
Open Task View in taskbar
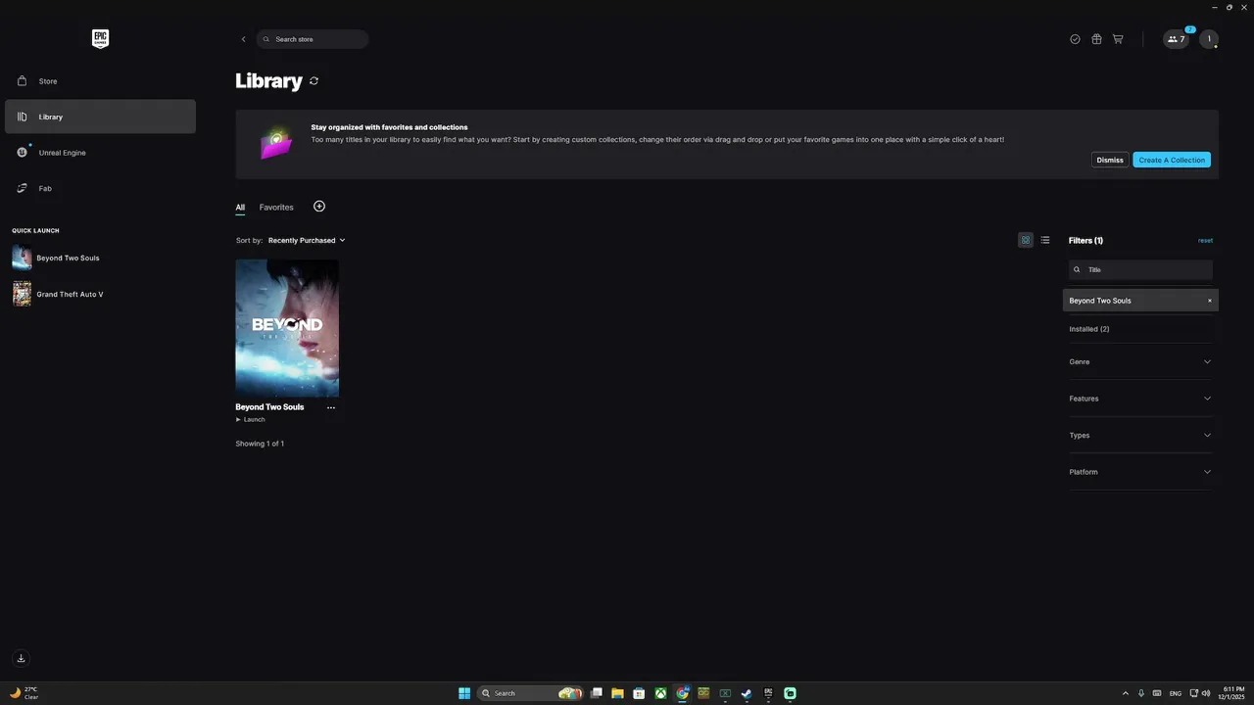[596, 693]
